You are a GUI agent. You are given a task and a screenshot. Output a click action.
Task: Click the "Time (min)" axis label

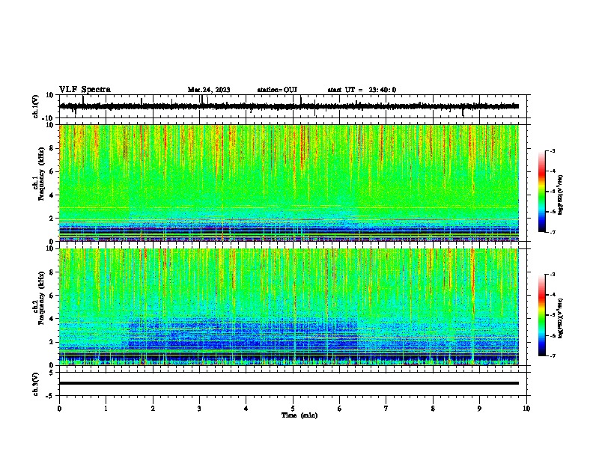coord(299,415)
